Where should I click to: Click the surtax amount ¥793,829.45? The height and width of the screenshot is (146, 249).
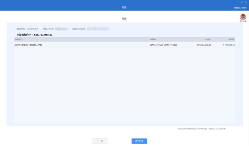coord(229,45)
